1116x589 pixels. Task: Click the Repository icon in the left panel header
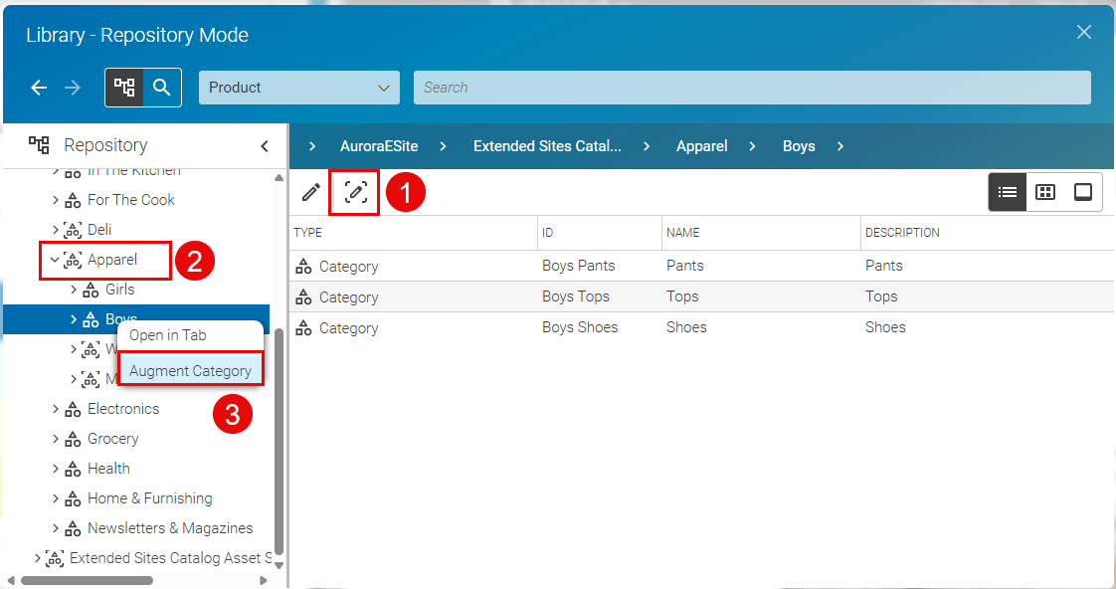(x=38, y=145)
